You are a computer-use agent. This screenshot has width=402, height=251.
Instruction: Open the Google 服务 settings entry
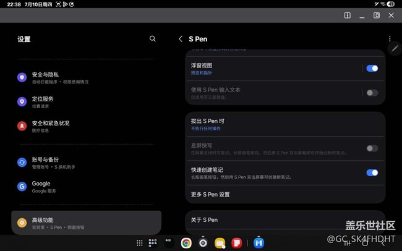pos(87,187)
